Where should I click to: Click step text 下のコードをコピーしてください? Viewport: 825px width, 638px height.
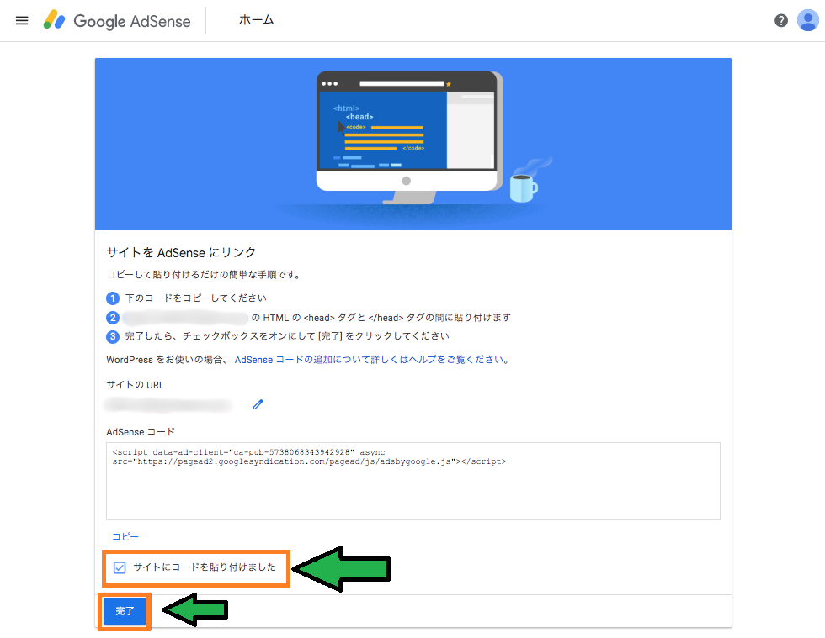195,298
